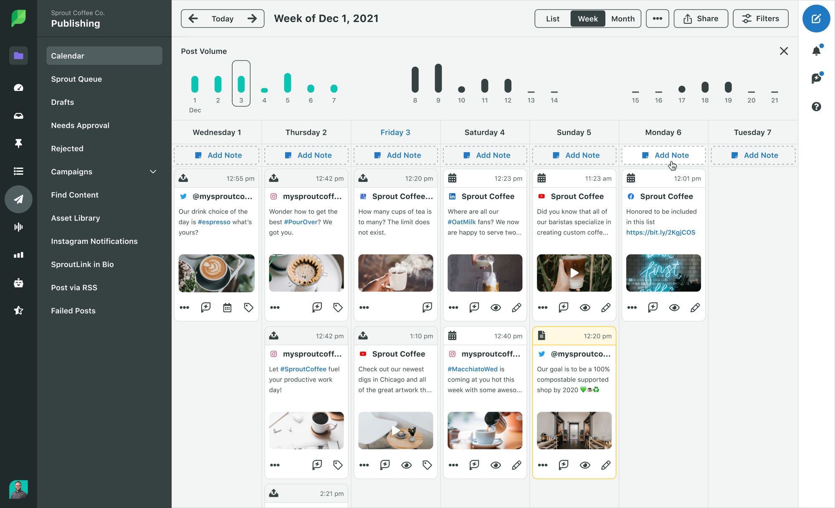Toggle visibility eye icon on Monday post
Viewport: 835px width, 508px height.
pyautogui.click(x=675, y=307)
